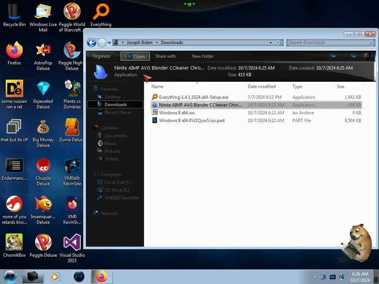The width and height of the screenshot is (379, 284).
Task: Open the Share with menu
Action: coord(168,56)
